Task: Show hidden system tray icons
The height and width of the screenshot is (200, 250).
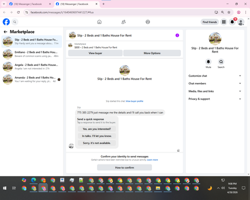Action: (218, 188)
